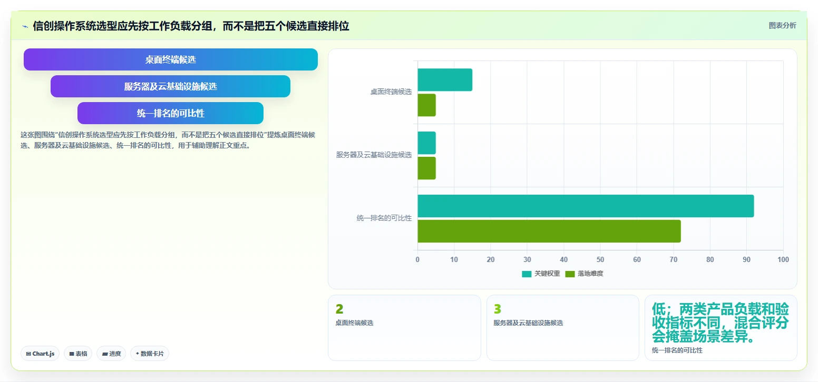The width and height of the screenshot is (818, 382).
Task: Click the description paragraph starting 这张图围绕
Action: coord(168,140)
